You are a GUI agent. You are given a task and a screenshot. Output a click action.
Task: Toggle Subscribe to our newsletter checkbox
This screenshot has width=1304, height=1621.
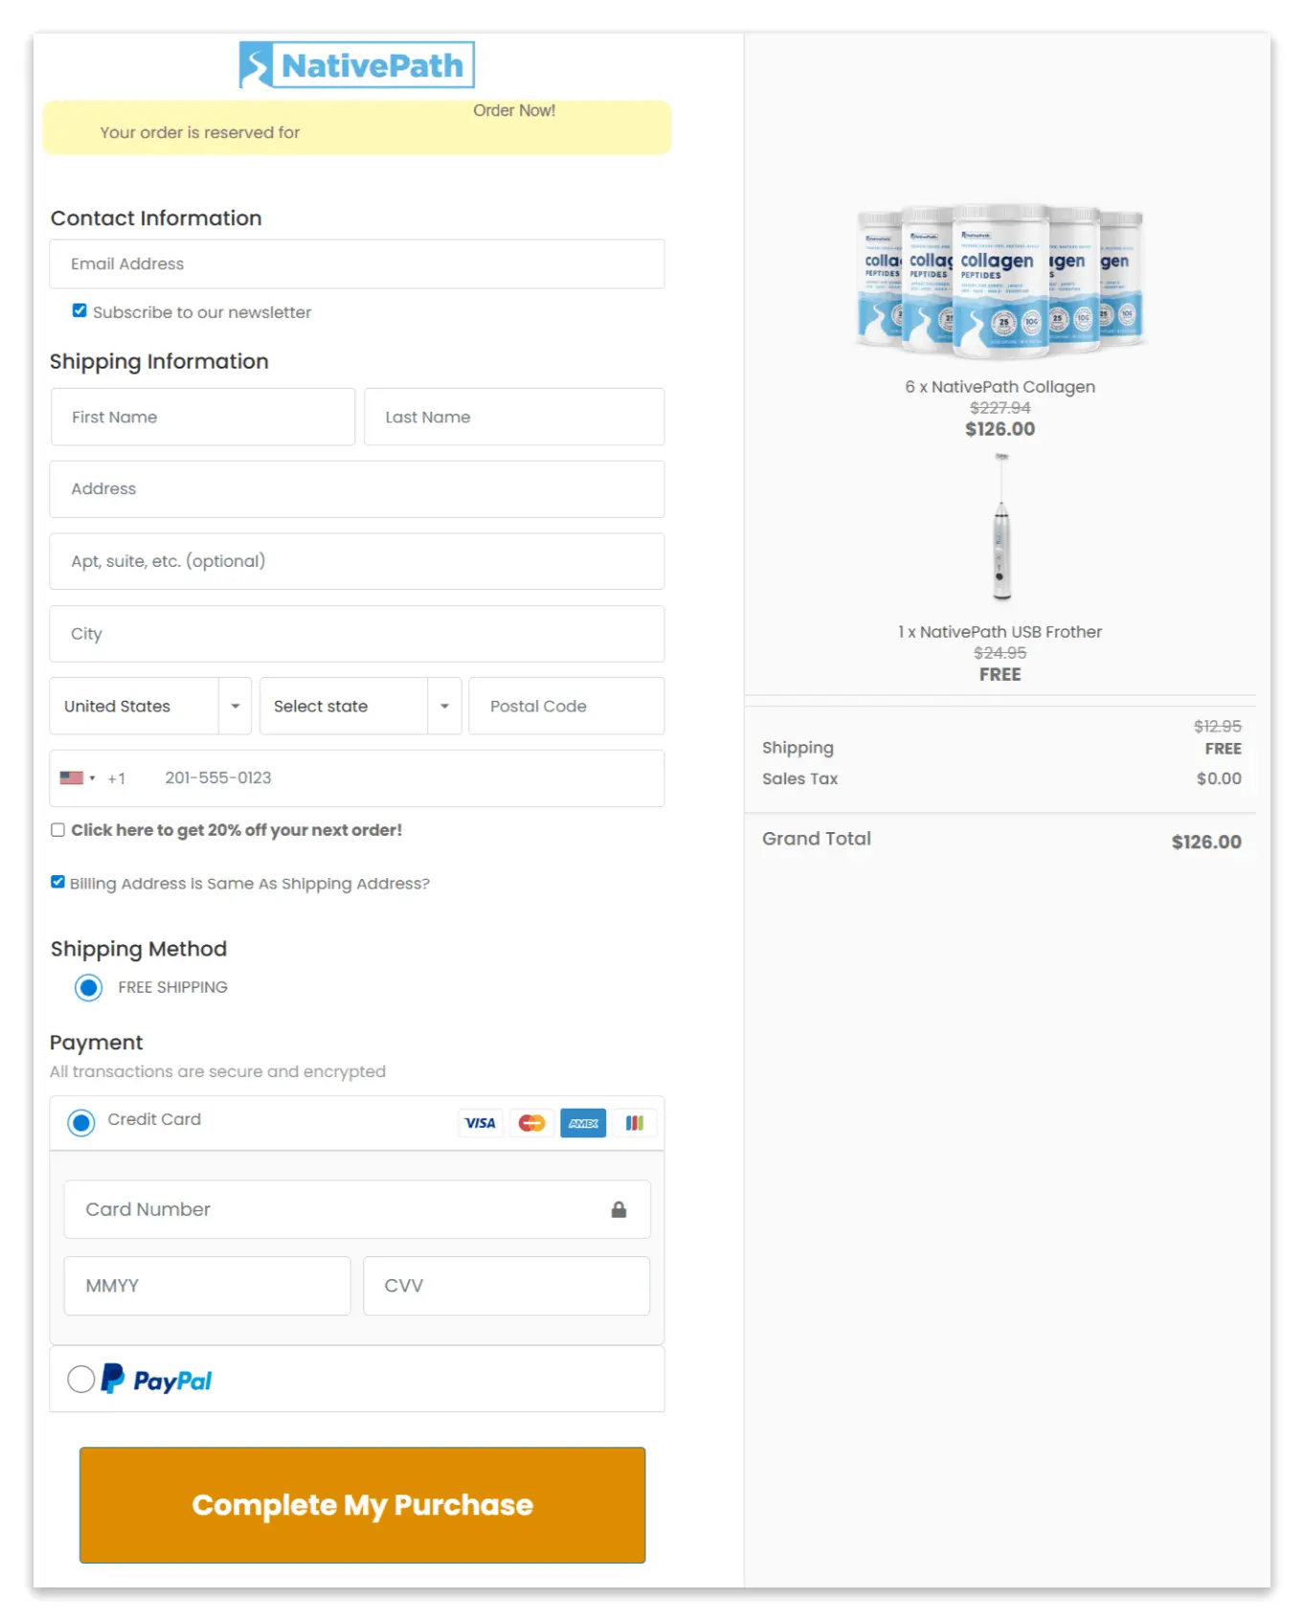pyautogui.click(x=79, y=311)
